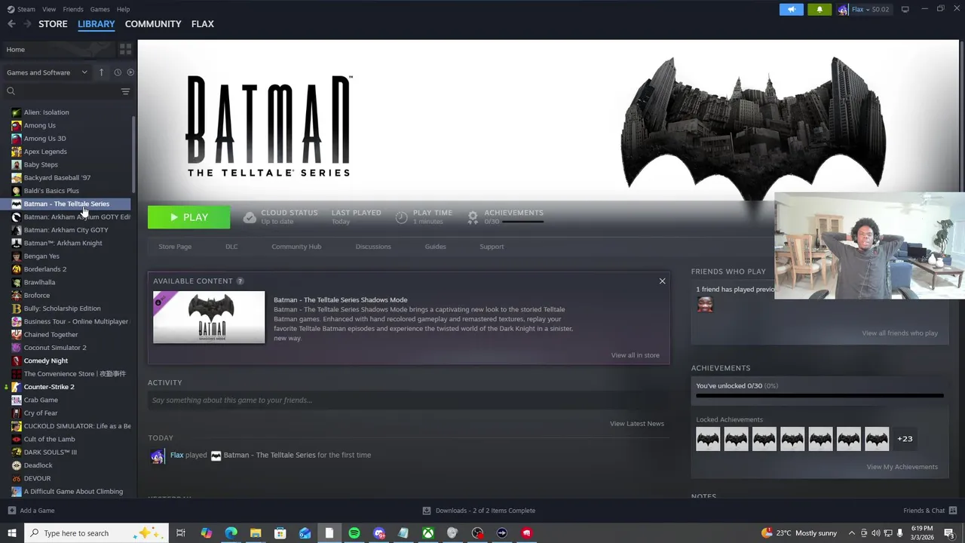Click the achievements gear icon
This screenshot has width=965, height=543.
point(473,217)
